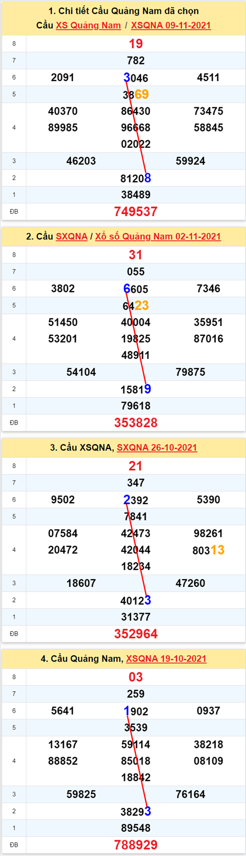
Task: Select the number 89985
Action: pos(63,127)
